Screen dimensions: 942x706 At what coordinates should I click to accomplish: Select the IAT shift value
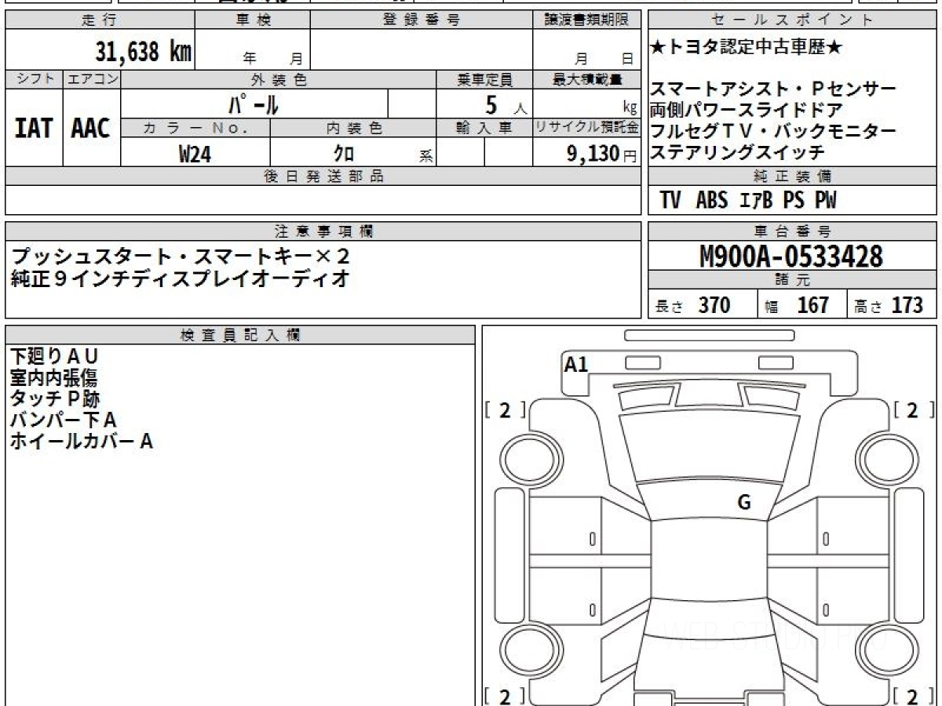click(34, 128)
